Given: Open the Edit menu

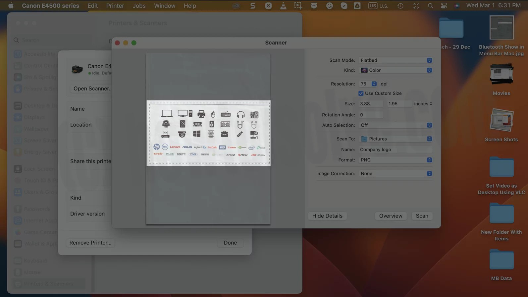Looking at the screenshot, I should pos(92,6).
